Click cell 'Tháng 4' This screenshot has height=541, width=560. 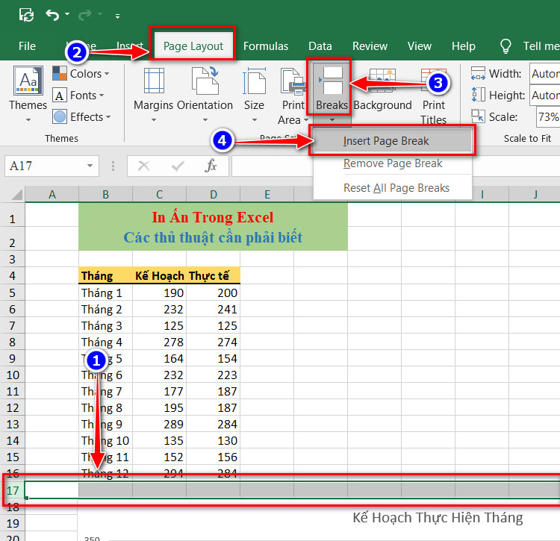[x=106, y=343]
